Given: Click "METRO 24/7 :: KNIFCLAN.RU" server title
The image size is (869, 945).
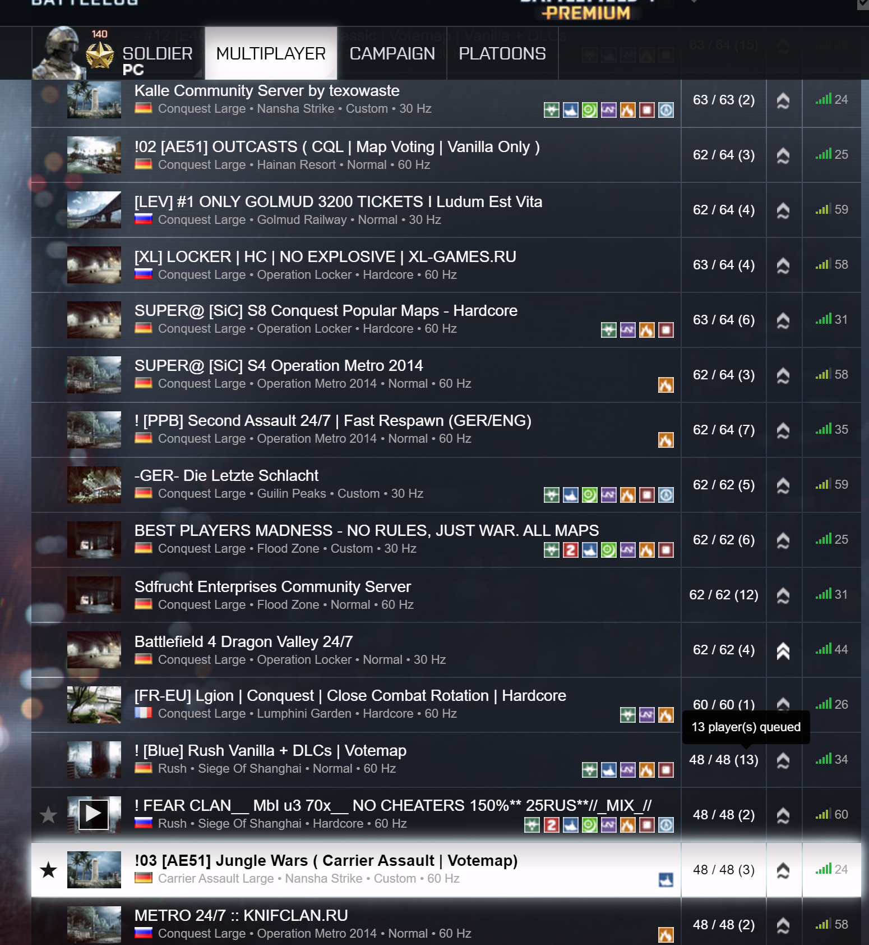Looking at the screenshot, I should click(x=241, y=916).
